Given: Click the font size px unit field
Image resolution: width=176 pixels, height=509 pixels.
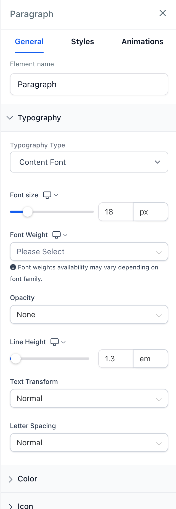Looking at the screenshot, I should pyautogui.click(x=150, y=212).
